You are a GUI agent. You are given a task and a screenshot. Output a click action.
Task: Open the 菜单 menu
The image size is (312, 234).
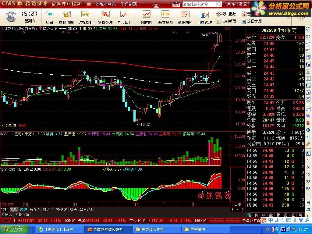point(231,4)
